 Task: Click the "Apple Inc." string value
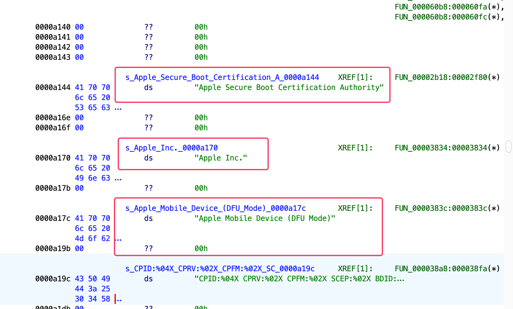pyautogui.click(x=221, y=158)
